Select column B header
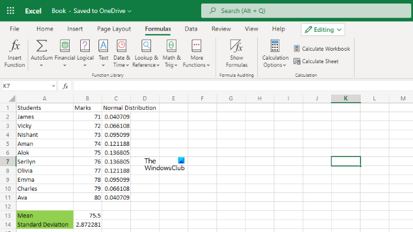Screen dimensions: 413x232 (87, 99)
